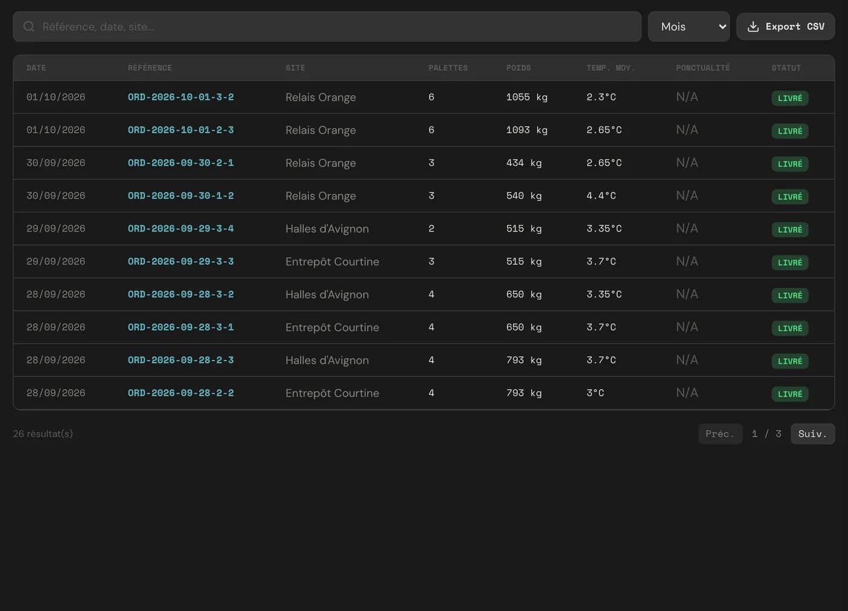Click the 1 / 3 page indicator

tap(767, 434)
